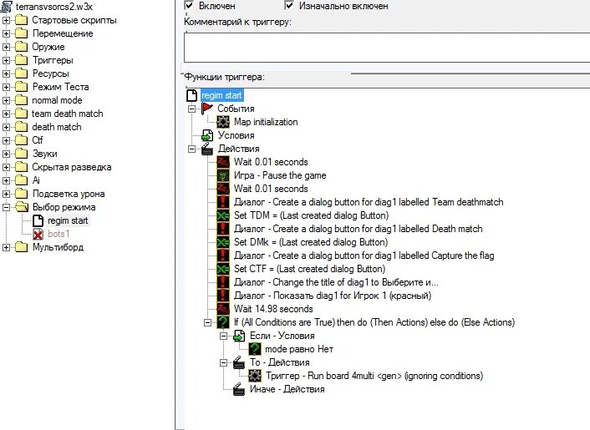Image resolution: width=590 pixels, height=430 pixels.
Task: Click the red flag icon beside События
Action: tap(207, 109)
